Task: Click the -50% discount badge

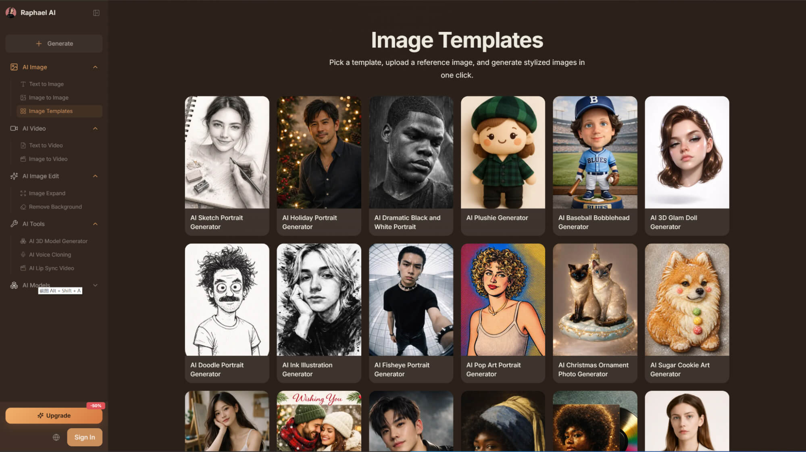Action: (96, 406)
